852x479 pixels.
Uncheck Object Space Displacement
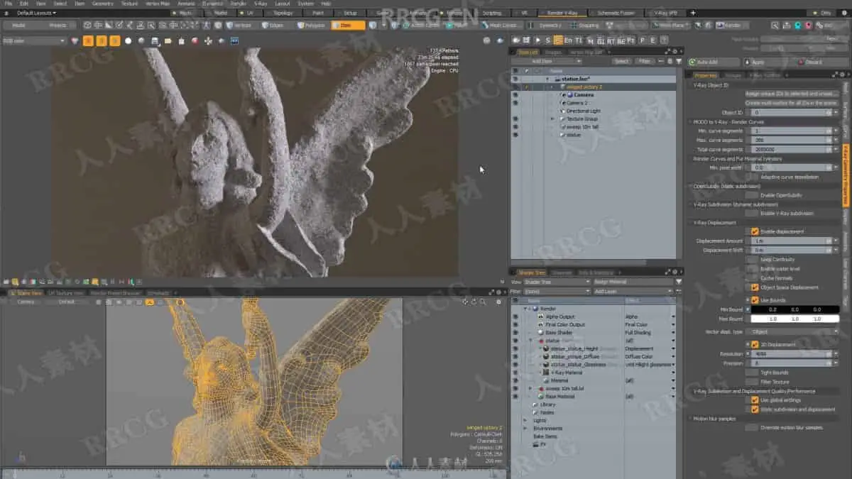(755, 287)
